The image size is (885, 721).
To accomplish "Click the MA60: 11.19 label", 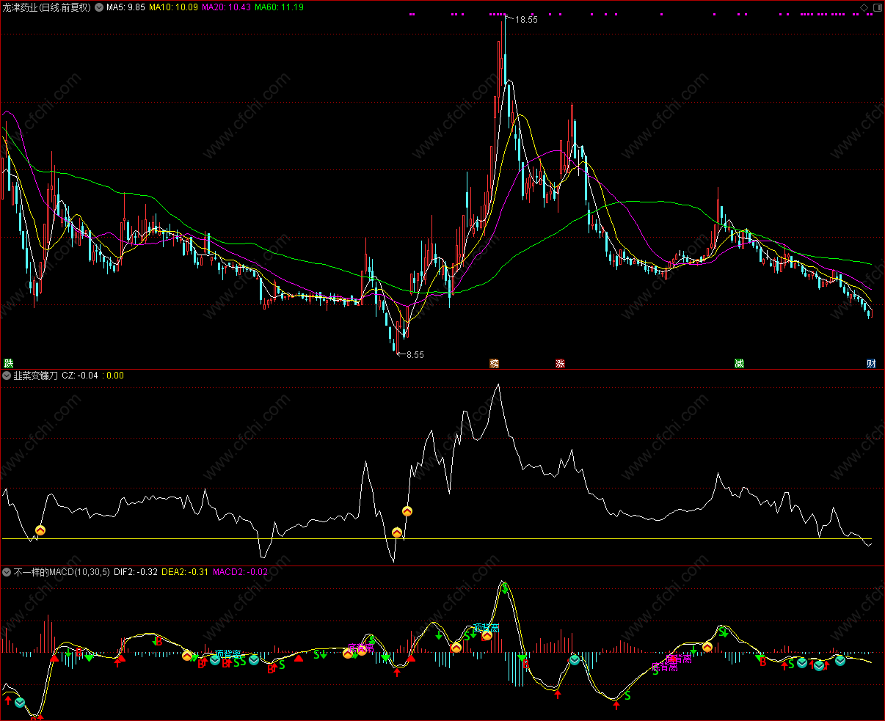I will 279,7.
